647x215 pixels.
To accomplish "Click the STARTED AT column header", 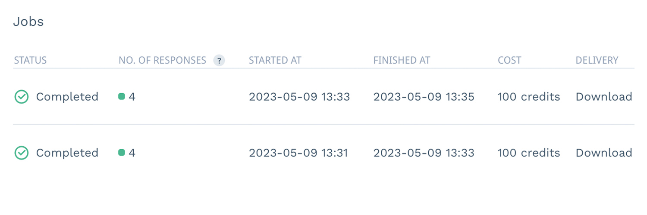I will coord(275,61).
